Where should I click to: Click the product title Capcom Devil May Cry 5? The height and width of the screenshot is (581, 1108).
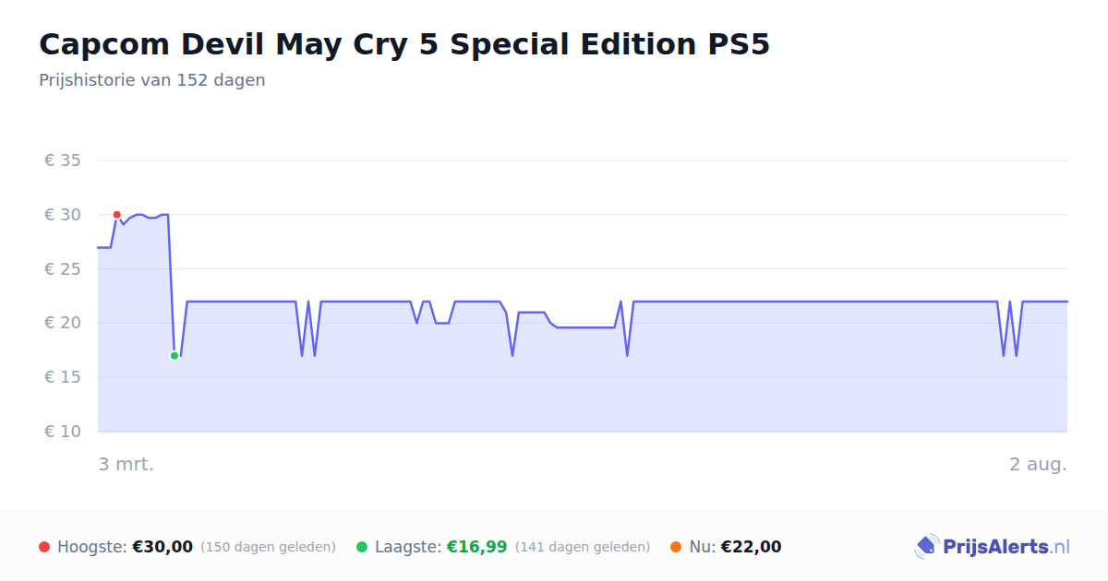404,44
